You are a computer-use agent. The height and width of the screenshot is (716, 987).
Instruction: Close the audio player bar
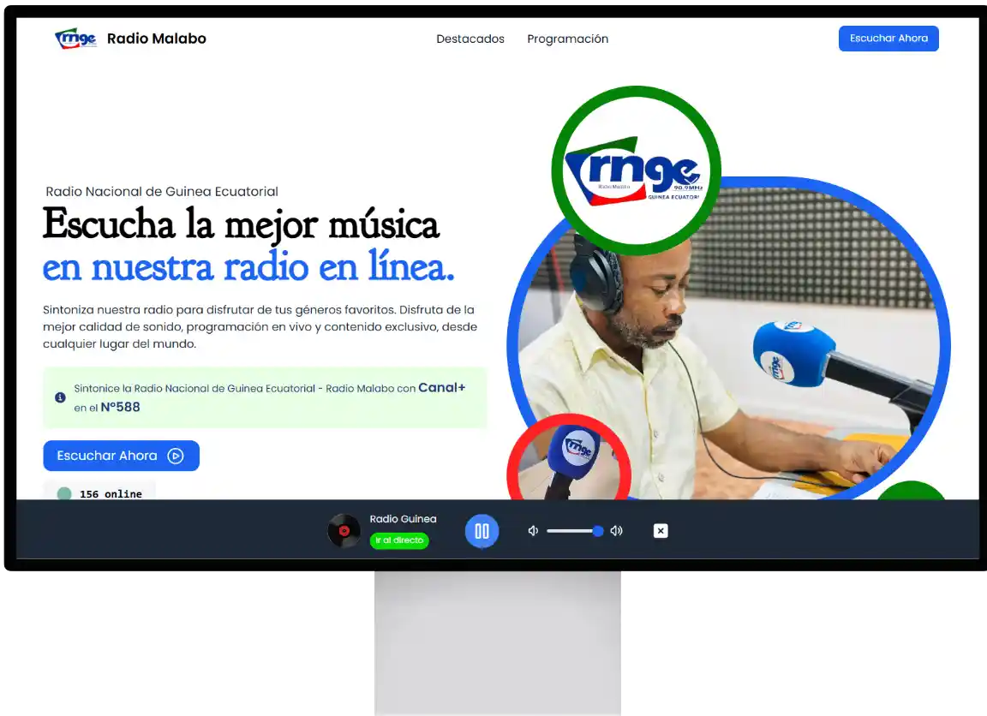click(x=661, y=531)
